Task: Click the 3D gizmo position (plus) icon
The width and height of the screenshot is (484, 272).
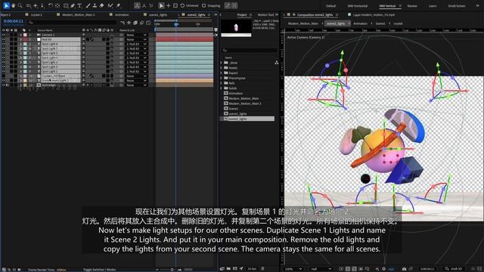Action: tap(168, 5)
